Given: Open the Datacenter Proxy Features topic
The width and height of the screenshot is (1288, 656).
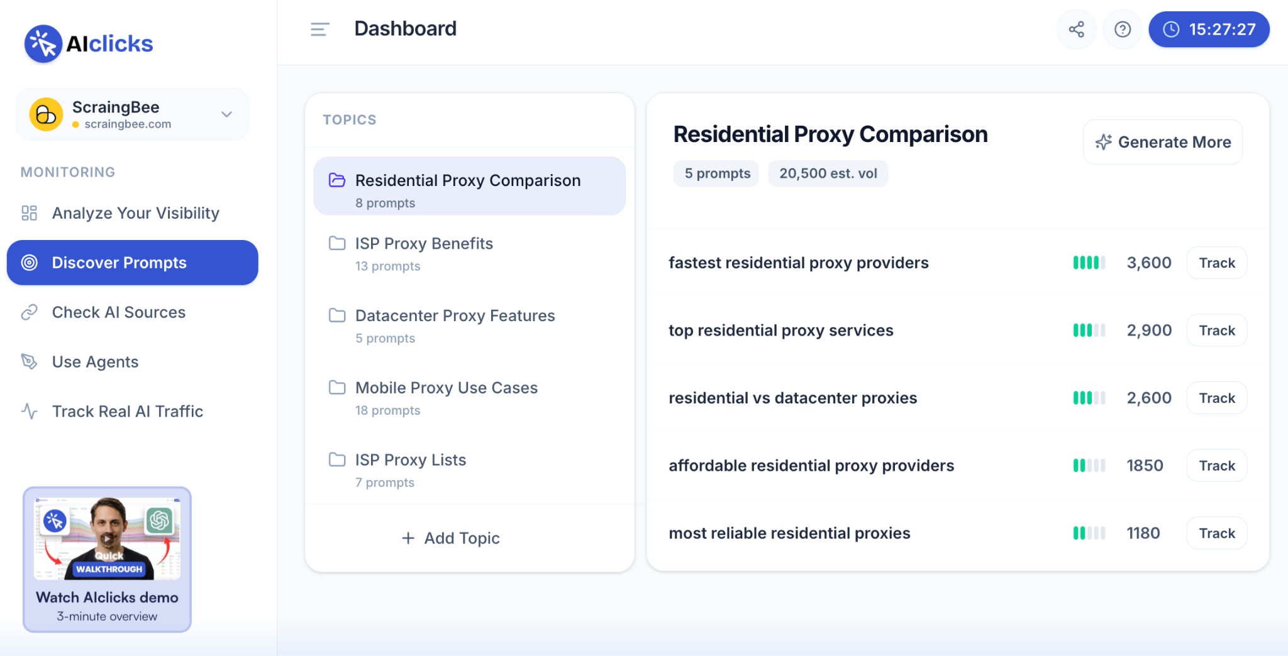Looking at the screenshot, I should pyautogui.click(x=455, y=316).
